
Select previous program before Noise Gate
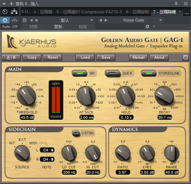tap(101, 20)
